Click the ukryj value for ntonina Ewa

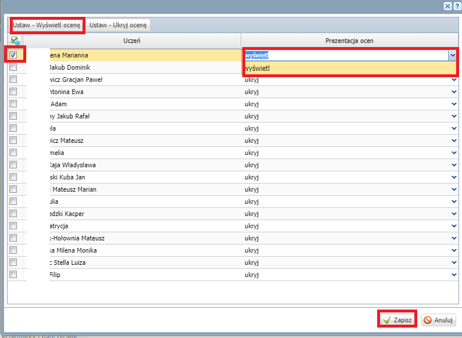[x=252, y=92]
